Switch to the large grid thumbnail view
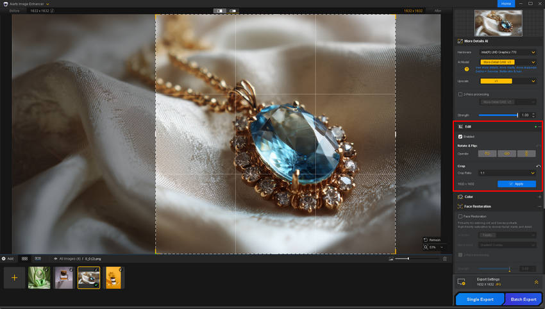This screenshot has width=545, height=309. coord(24,258)
